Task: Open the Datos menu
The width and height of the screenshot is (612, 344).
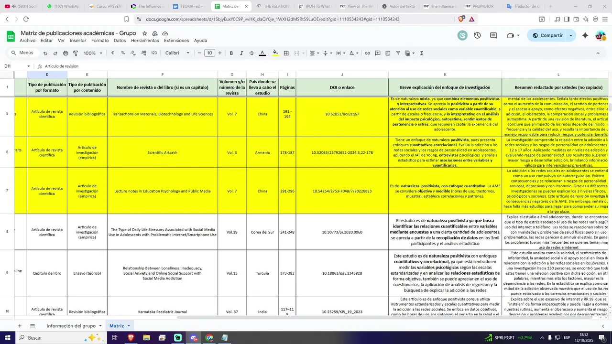Action: pyautogui.click(x=120, y=41)
